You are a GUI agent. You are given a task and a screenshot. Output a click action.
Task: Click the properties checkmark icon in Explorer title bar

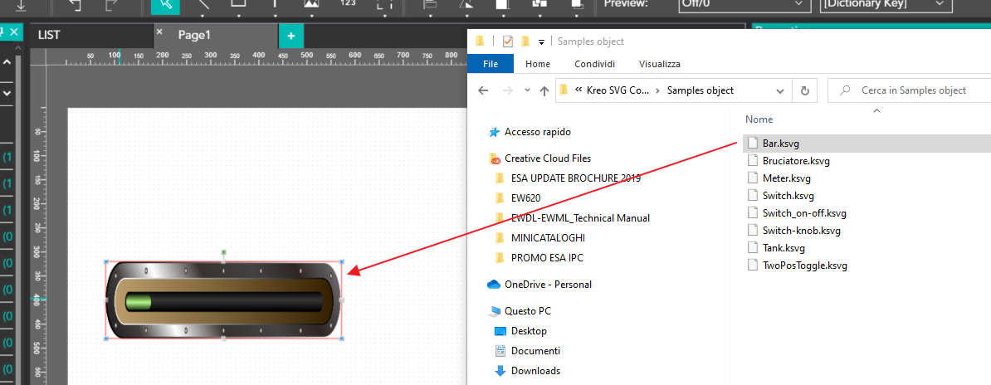pos(508,41)
